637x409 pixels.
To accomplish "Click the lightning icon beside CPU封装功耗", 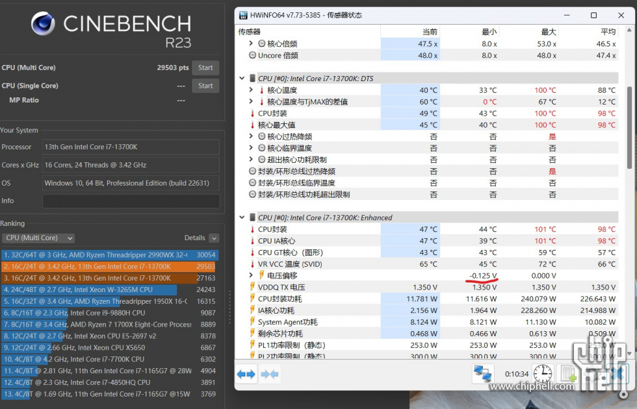I will point(252,299).
